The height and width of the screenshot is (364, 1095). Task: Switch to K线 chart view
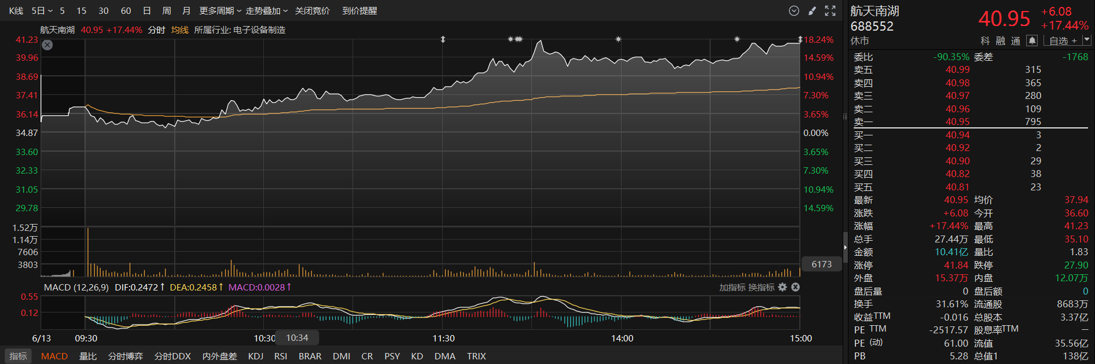(x=16, y=11)
